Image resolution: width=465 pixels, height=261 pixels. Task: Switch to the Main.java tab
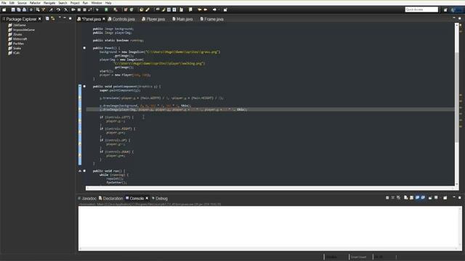[182, 19]
